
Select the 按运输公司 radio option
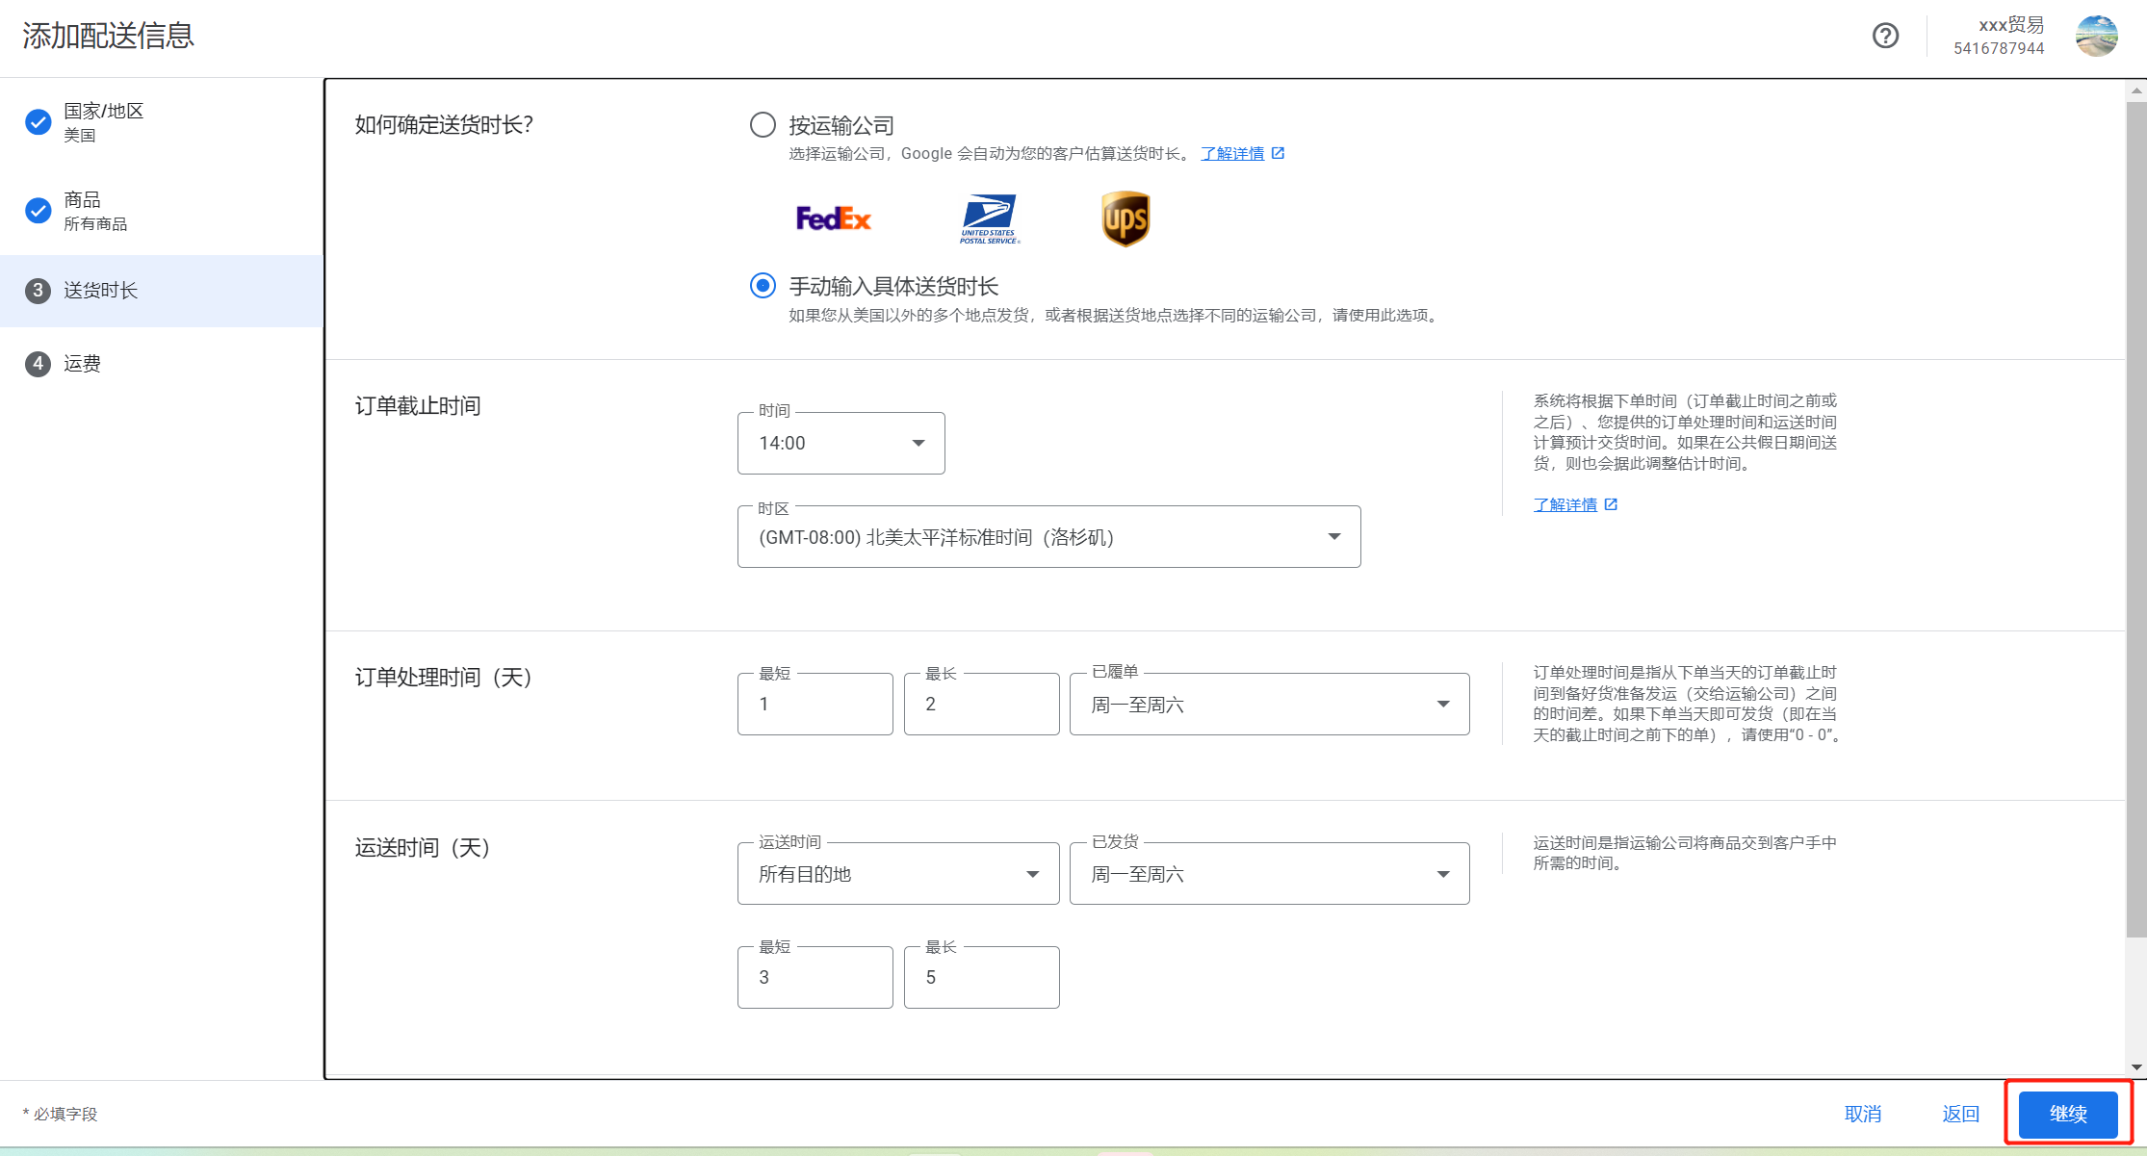pyautogui.click(x=763, y=125)
